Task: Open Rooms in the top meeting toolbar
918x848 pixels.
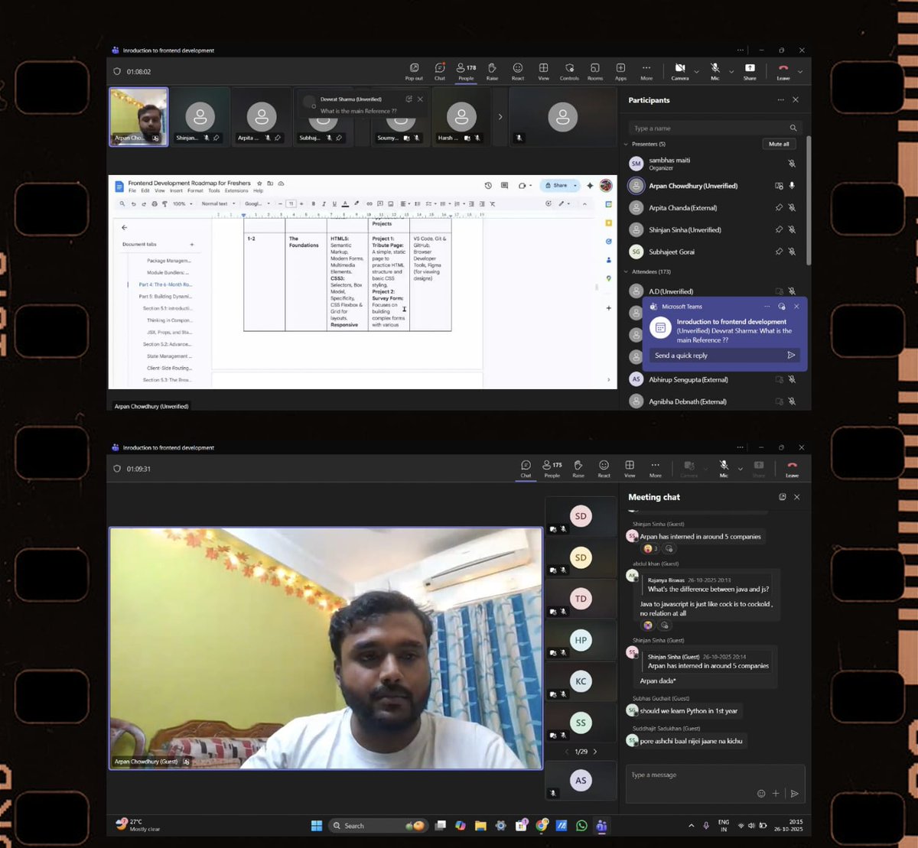Action: click(595, 71)
